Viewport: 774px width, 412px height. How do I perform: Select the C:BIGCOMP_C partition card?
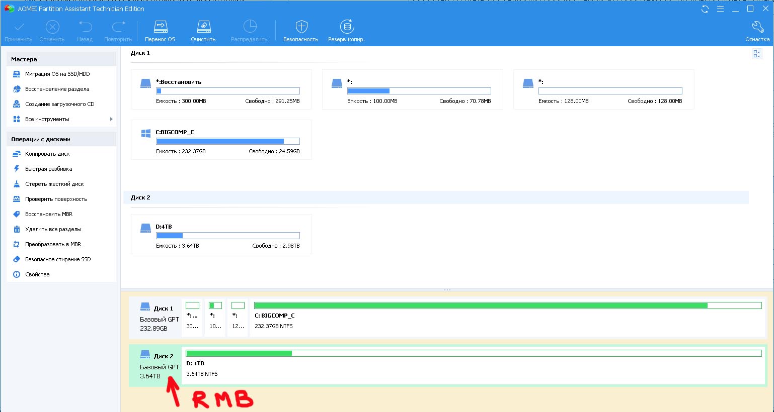pyautogui.click(x=221, y=140)
